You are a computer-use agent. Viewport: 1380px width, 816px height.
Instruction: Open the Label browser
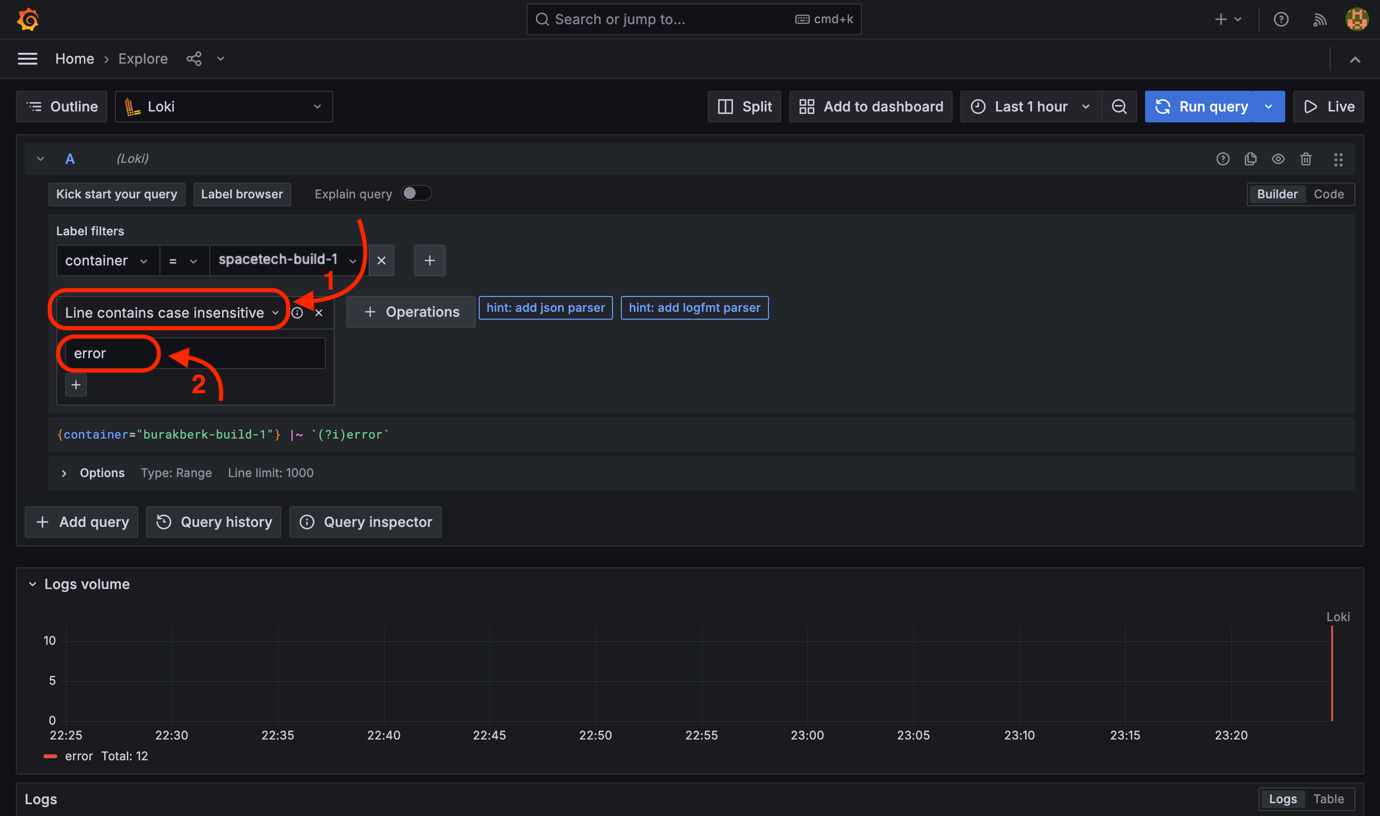(242, 194)
